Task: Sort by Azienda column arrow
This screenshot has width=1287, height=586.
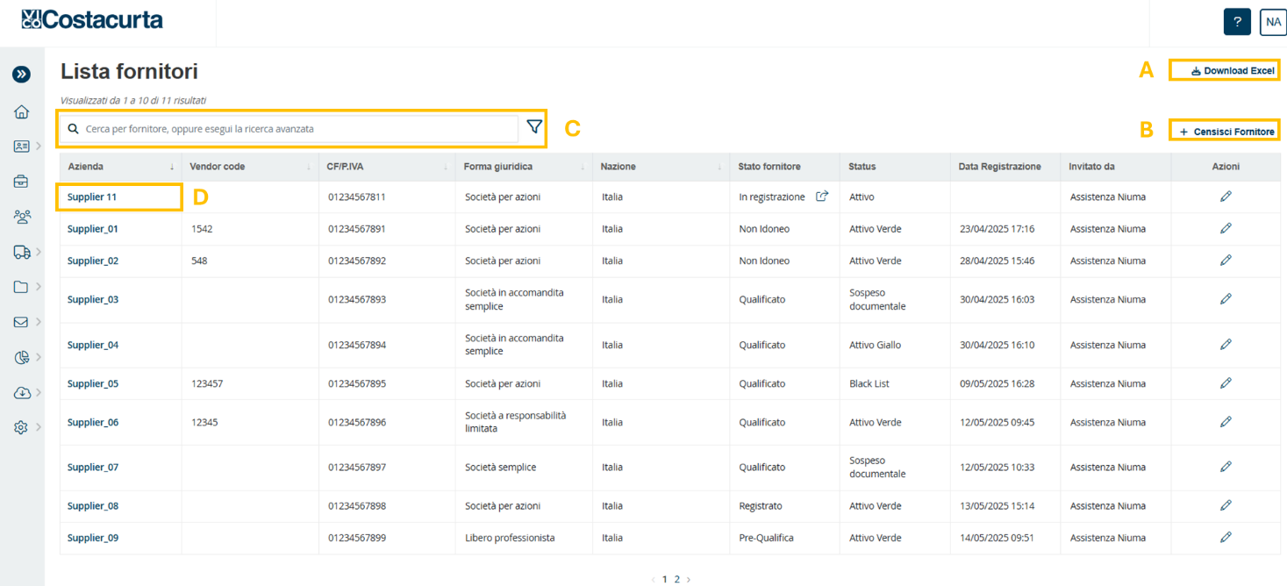Action: [x=172, y=167]
